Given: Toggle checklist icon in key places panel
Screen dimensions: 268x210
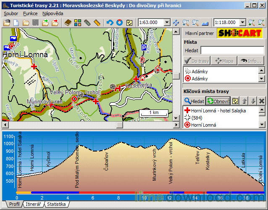Looking at the screenshot, I should tap(235, 101).
